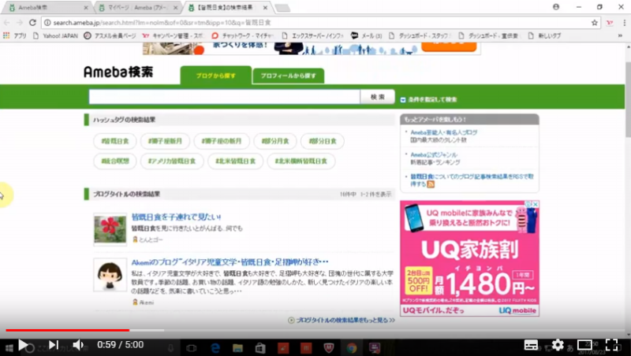Play the video with the play button

pyautogui.click(x=24, y=345)
